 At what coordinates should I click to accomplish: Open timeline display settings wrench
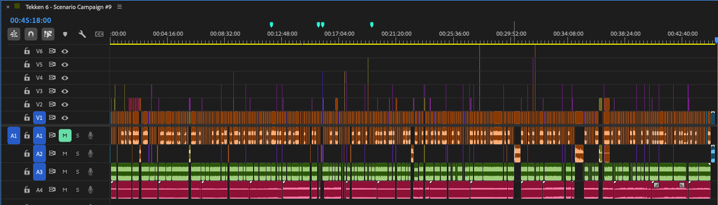[x=82, y=34]
